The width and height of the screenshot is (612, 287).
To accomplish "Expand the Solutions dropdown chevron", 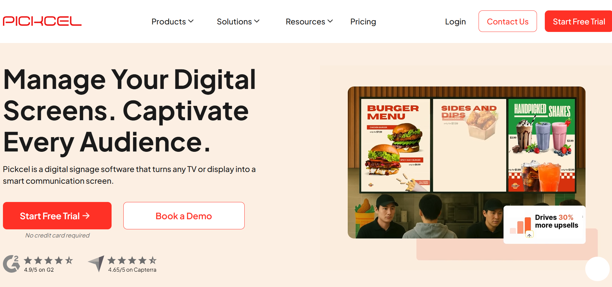I will (257, 21).
